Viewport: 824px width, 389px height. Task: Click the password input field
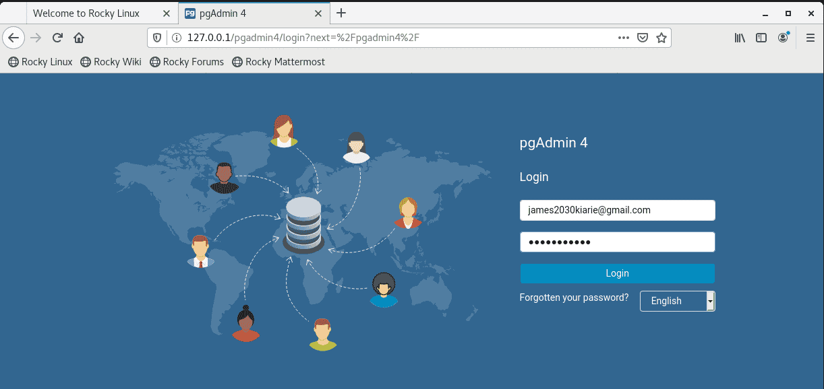(617, 242)
